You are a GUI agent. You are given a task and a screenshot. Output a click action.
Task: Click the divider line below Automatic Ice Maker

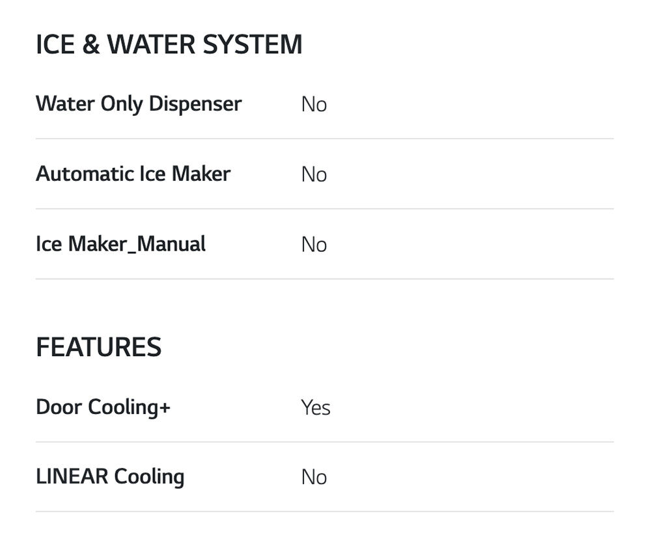(x=324, y=209)
